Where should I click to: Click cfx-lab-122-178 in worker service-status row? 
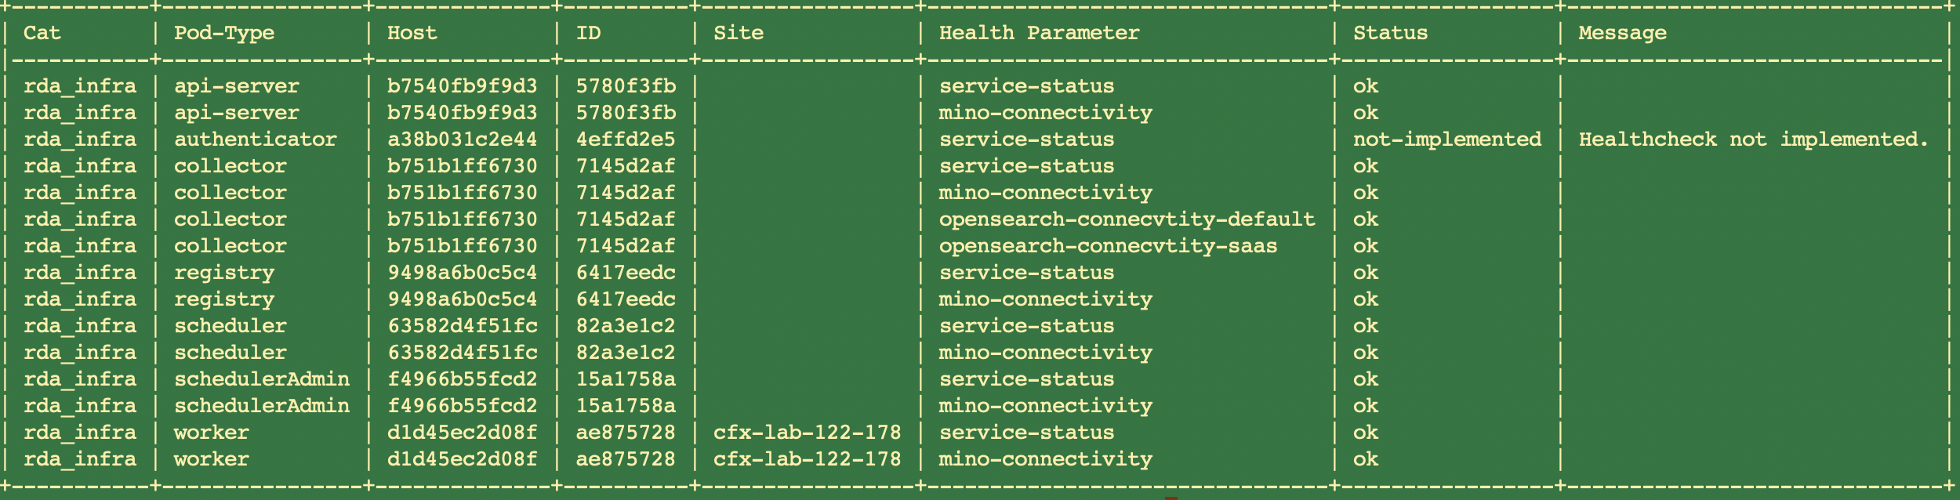(x=807, y=433)
